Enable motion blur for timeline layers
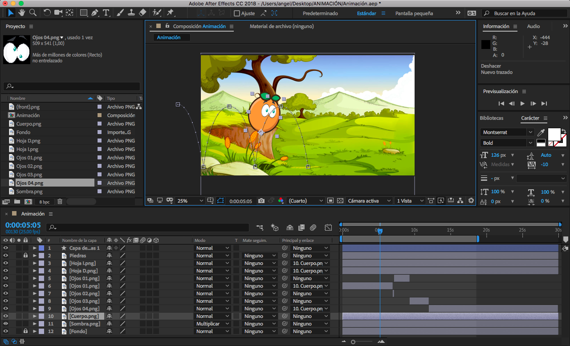 (x=313, y=228)
